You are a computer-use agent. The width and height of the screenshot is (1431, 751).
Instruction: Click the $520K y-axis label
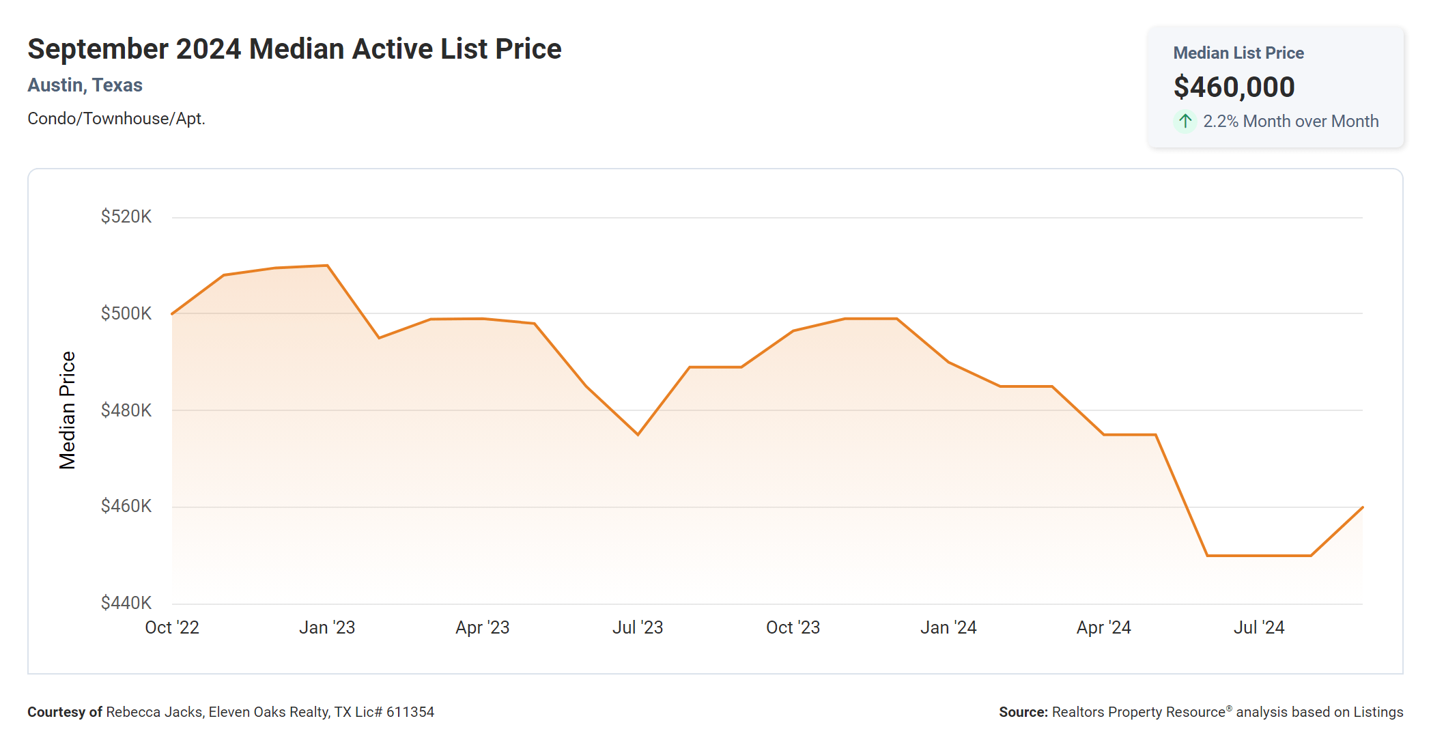tap(126, 217)
